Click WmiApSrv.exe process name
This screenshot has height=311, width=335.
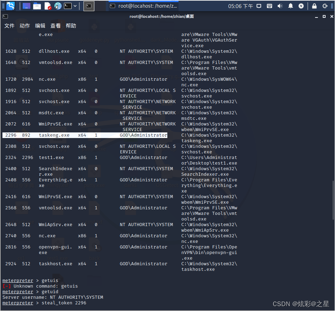56,225
